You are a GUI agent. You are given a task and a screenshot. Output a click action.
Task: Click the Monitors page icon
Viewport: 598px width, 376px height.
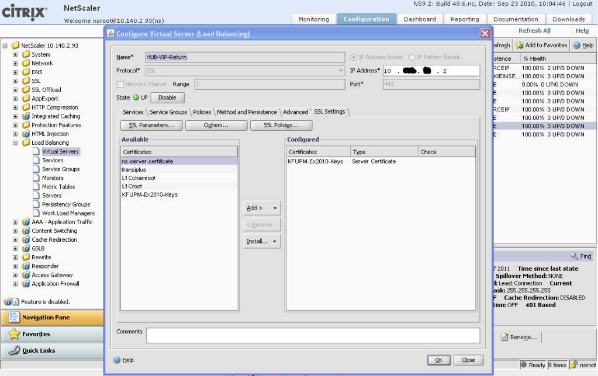tap(36, 177)
